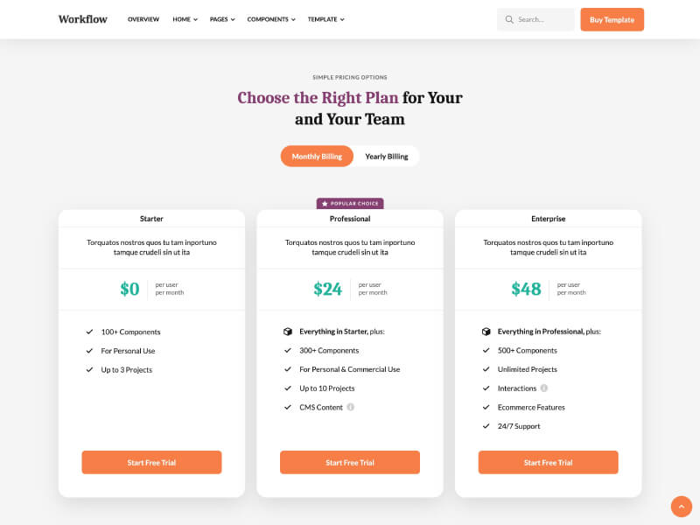
Task: Focus the Search input field
Action: [542, 19]
